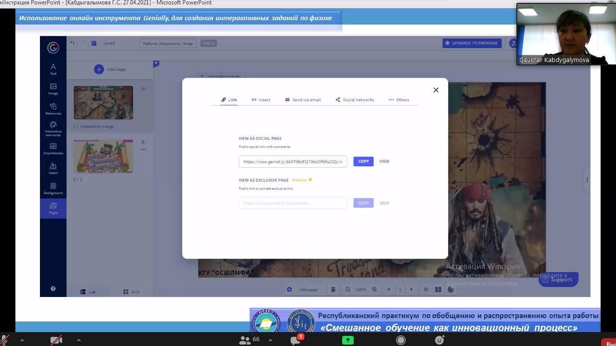The image size is (616, 346).
Task: Delete the page with trash icon
Action: (x=333, y=289)
